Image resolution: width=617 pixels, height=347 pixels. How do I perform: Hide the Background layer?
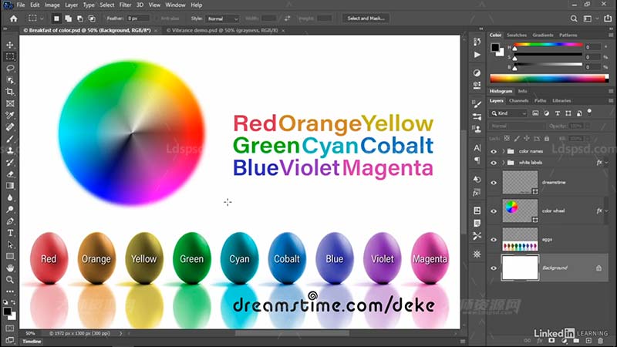coord(494,268)
